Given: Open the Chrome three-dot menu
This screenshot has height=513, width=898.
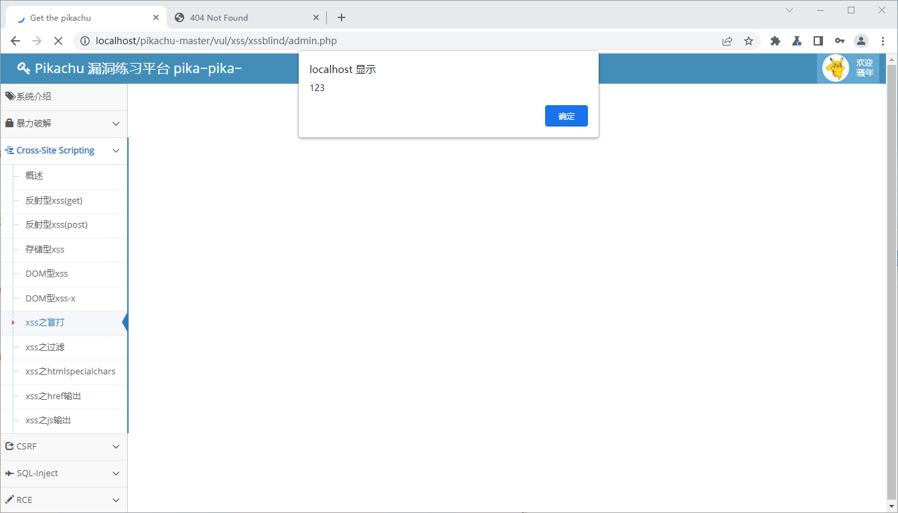Looking at the screenshot, I should tap(883, 41).
